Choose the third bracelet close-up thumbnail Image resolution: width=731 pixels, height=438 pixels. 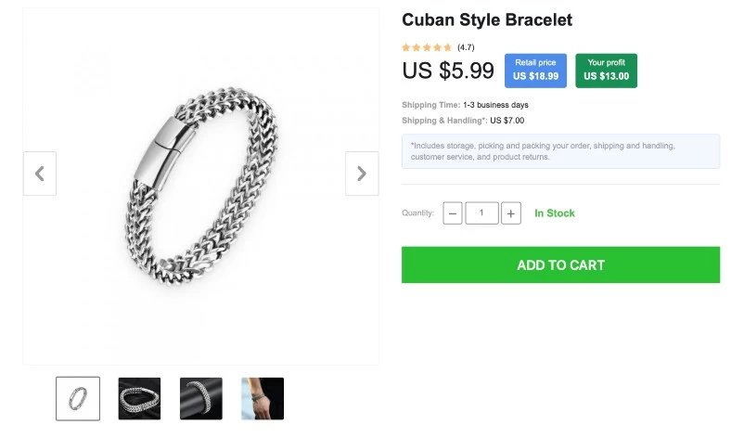click(x=200, y=398)
